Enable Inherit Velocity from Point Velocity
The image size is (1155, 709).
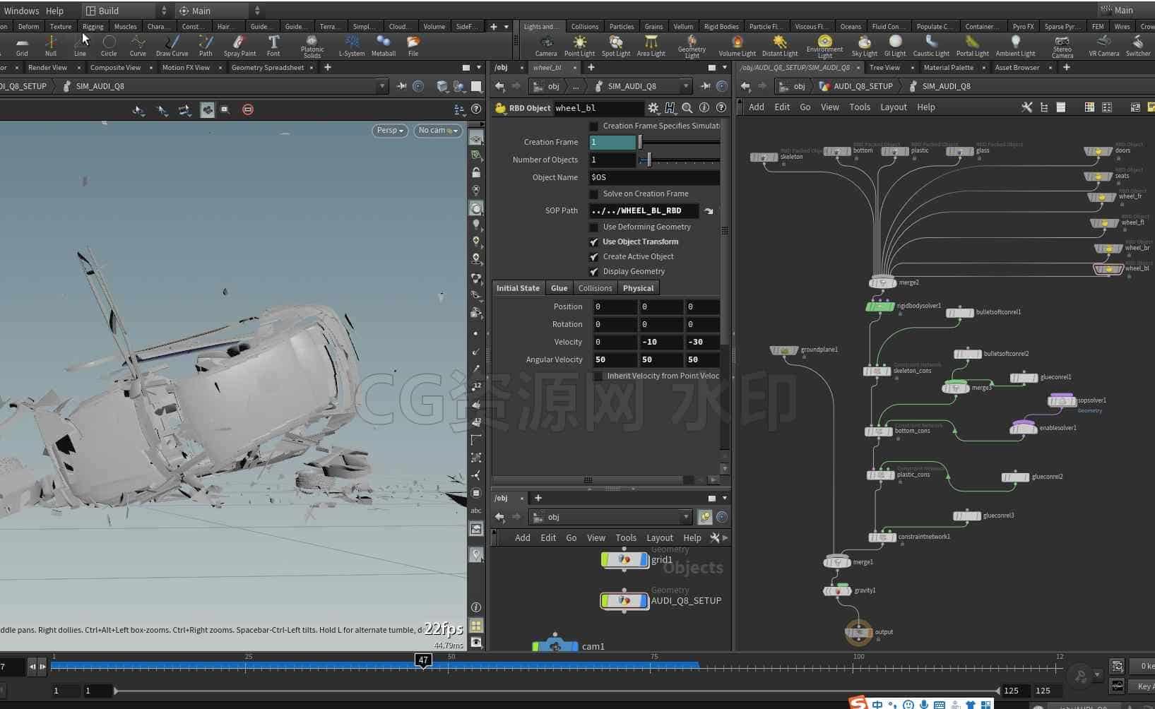tap(598, 376)
